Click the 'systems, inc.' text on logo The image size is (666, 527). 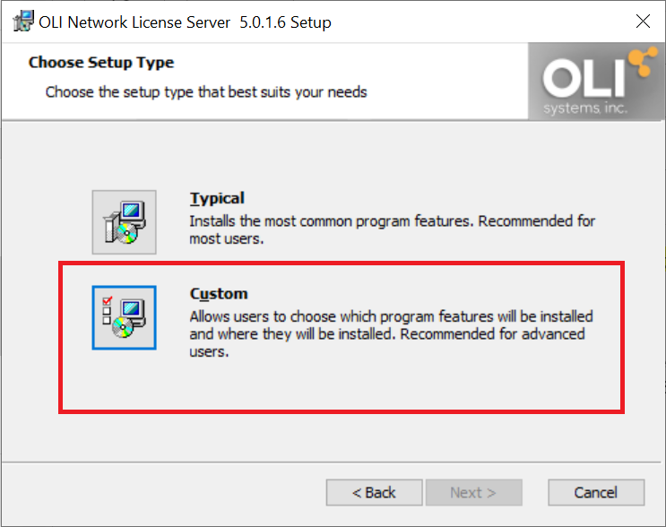pos(585,108)
